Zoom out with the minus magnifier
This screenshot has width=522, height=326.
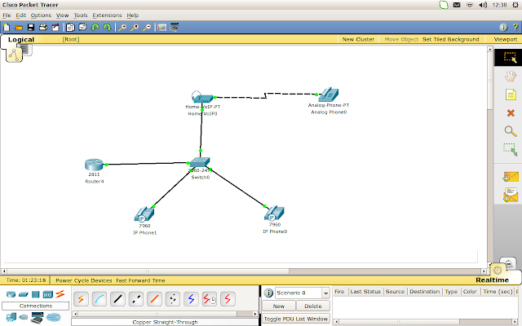tap(147, 27)
